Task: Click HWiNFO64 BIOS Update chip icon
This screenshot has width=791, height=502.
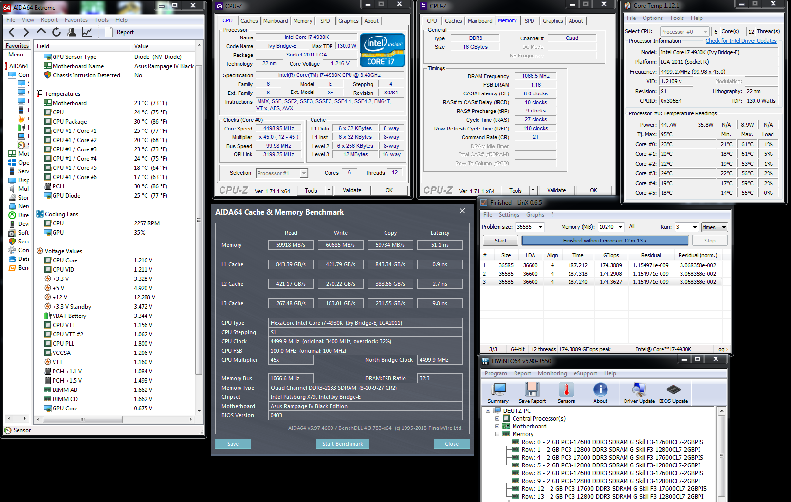Action: tap(673, 393)
